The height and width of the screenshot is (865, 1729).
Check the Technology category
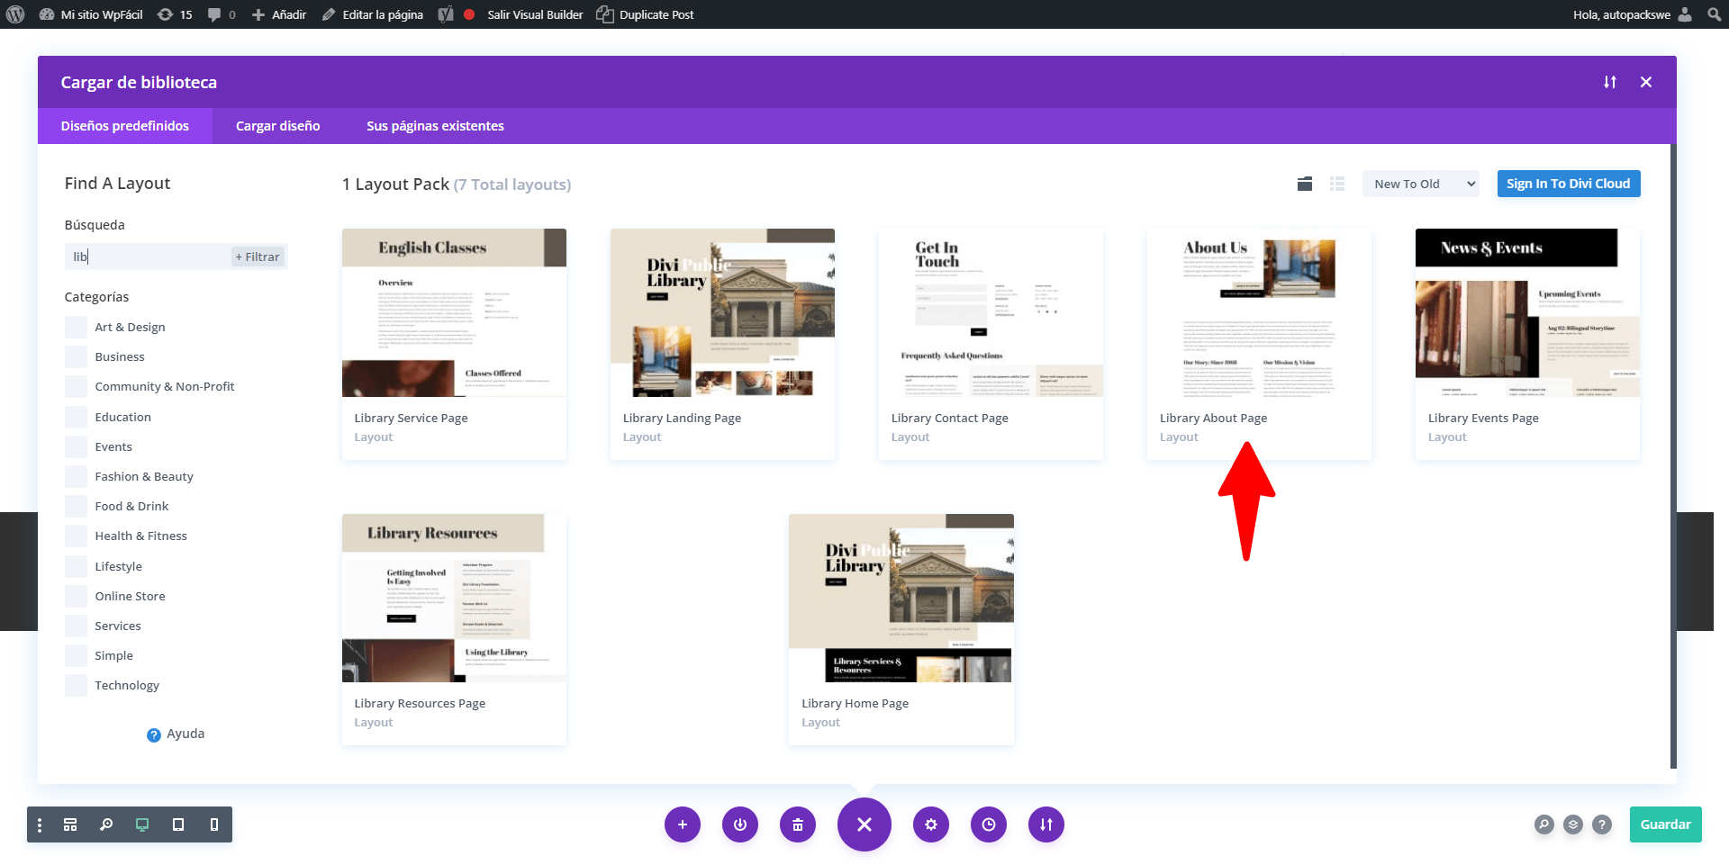pos(76,685)
